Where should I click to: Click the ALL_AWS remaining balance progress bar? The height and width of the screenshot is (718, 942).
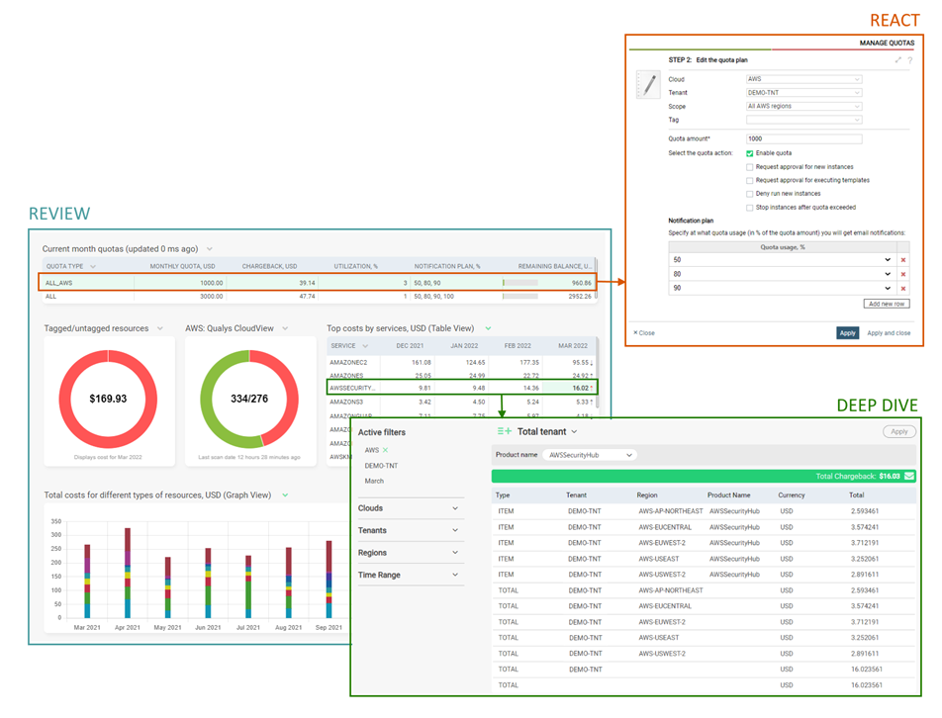pyautogui.click(x=520, y=283)
